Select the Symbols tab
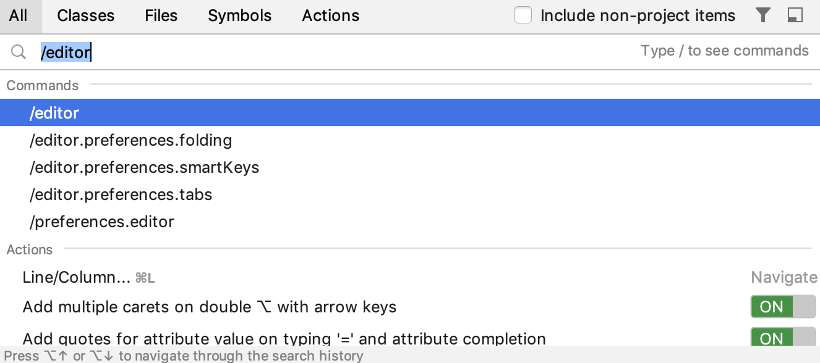The width and height of the screenshot is (820, 363). click(x=240, y=16)
